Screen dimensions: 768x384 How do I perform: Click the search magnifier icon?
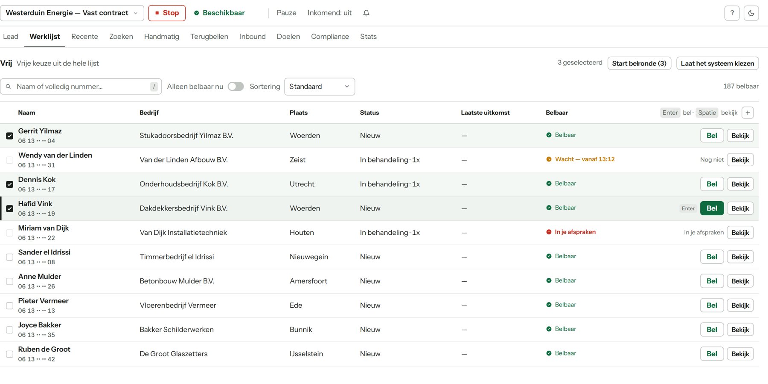(8, 87)
